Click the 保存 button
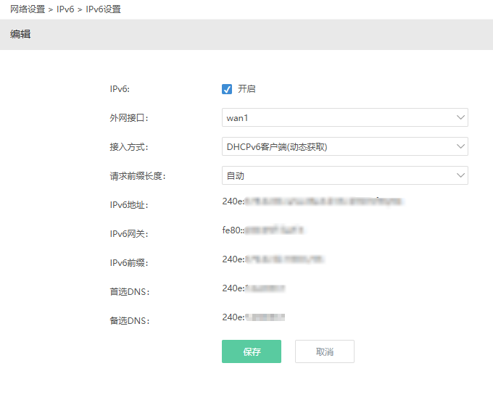This screenshot has height=400, width=493. [251, 351]
